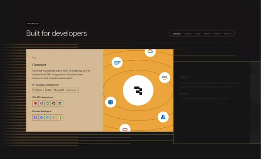Click the Postgres integration tag
The width and height of the screenshot is (261, 159).
tap(38, 90)
